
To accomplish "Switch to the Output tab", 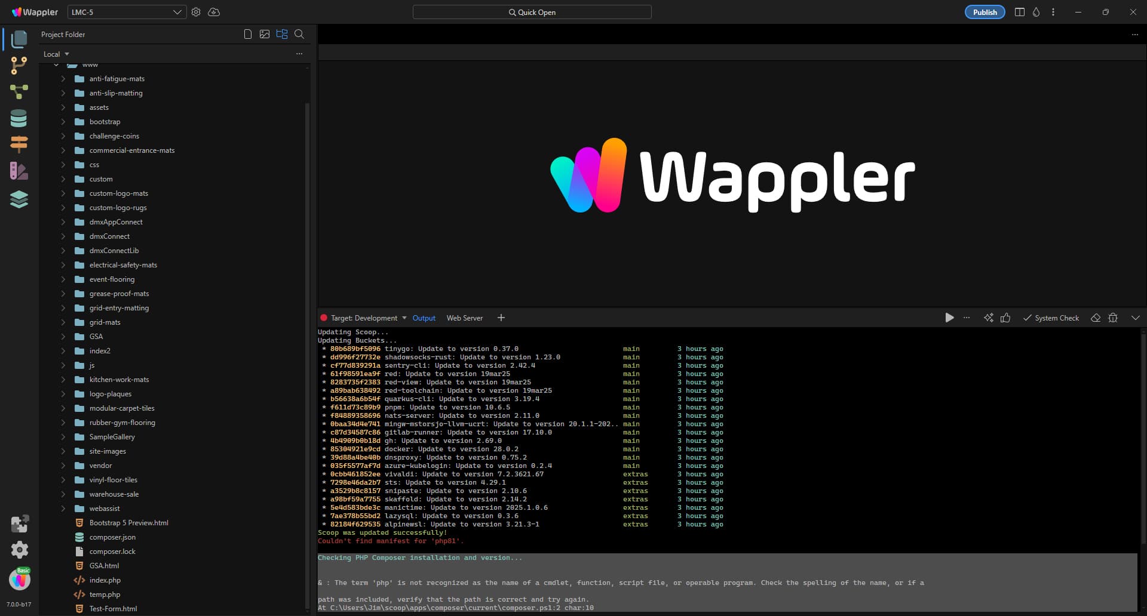I will click(424, 318).
